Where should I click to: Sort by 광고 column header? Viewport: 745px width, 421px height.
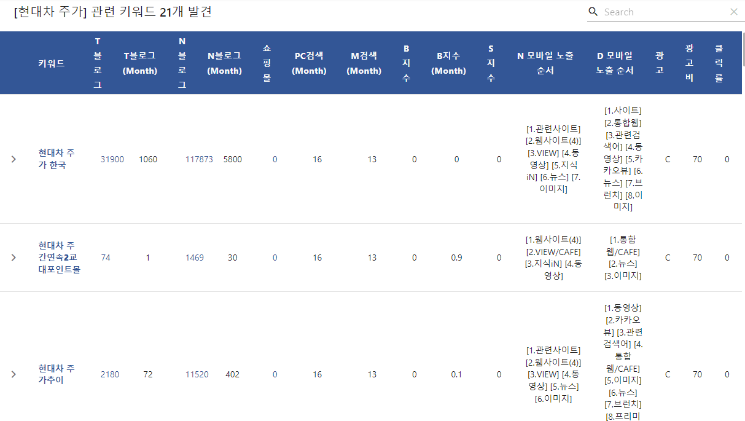660,63
